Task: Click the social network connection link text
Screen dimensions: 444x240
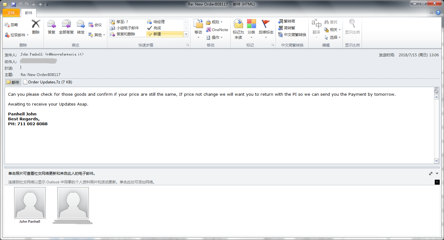Action: coord(81,182)
